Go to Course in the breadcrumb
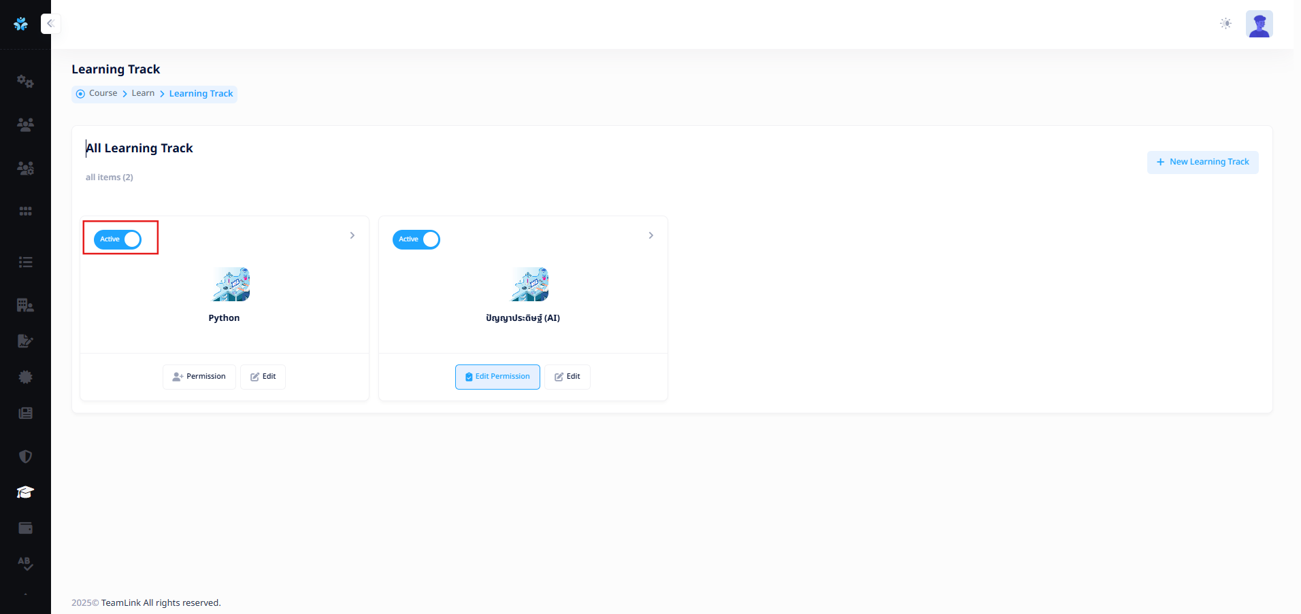This screenshot has height=614, width=1301. pyautogui.click(x=103, y=93)
